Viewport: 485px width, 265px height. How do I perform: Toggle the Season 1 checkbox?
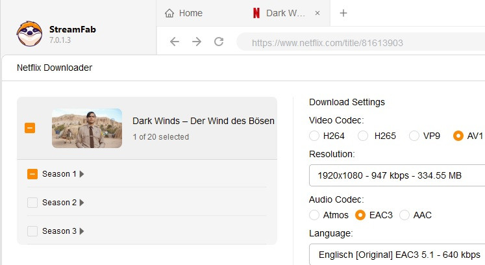pyautogui.click(x=32, y=174)
